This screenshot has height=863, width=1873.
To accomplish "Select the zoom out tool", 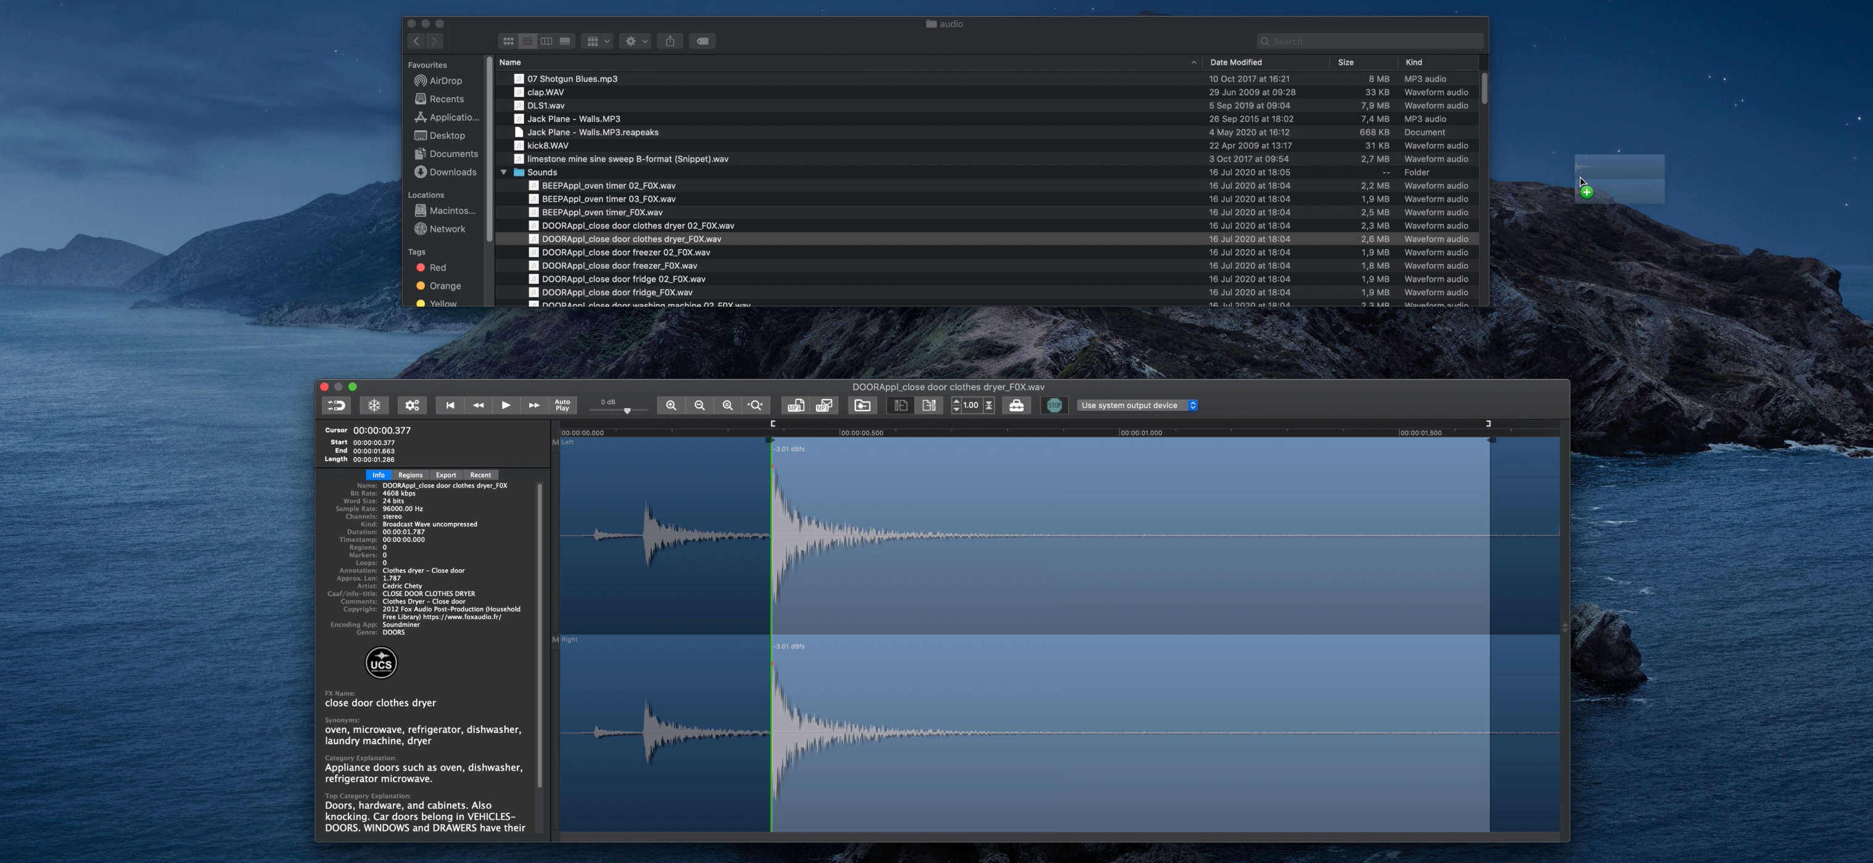I will point(699,406).
